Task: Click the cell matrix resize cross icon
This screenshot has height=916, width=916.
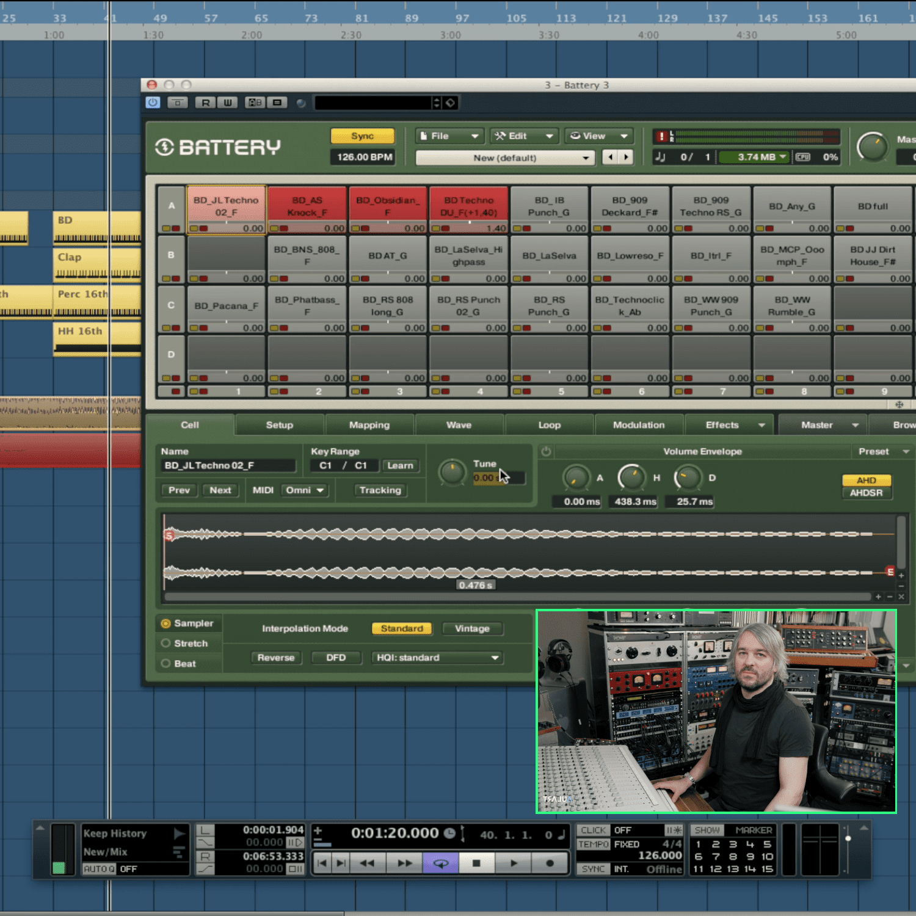Action: [x=899, y=404]
